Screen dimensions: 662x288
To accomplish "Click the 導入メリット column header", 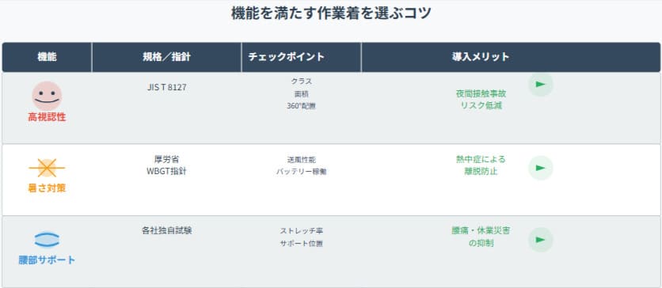I will coord(481,57).
